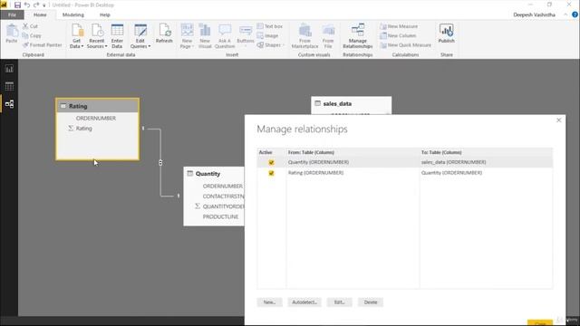The height and width of the screenshot is (326, 580).
Task: Click the Help question mark icon
Action: [575, 14]
